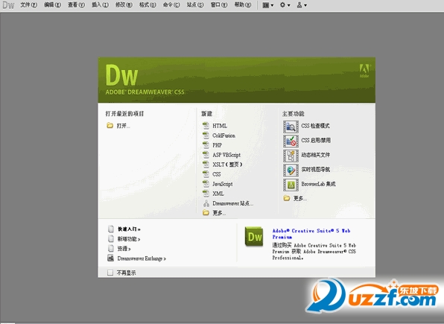Viewport: 444px width, 324px height.
Task: Click the ColdFusion document icon
Action: coord(206,135)
